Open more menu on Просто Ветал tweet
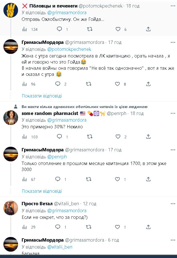 click(173, 204)
